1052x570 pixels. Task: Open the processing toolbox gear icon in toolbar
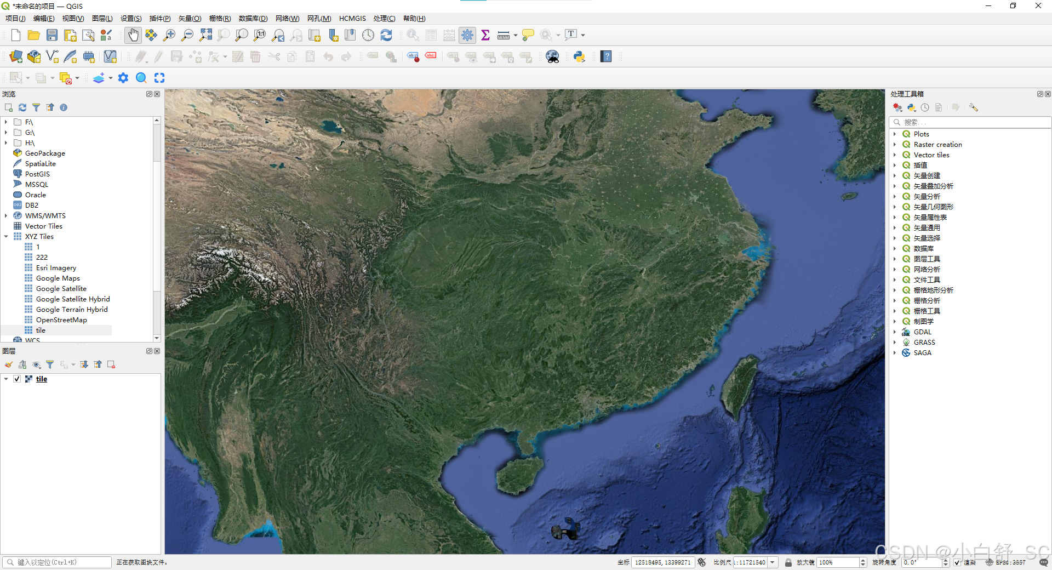467,35
